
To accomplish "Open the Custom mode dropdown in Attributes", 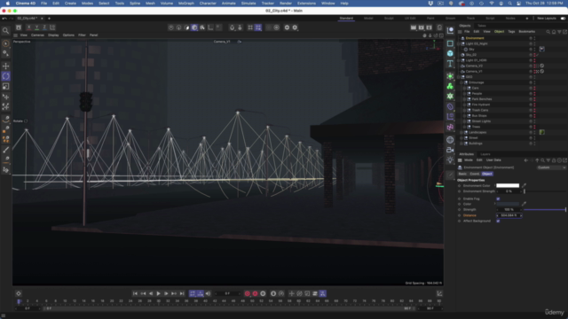I will tap(551, 167).
